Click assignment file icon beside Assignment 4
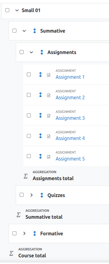This screenshot has height=264, width=109. (x=49, y=136)
